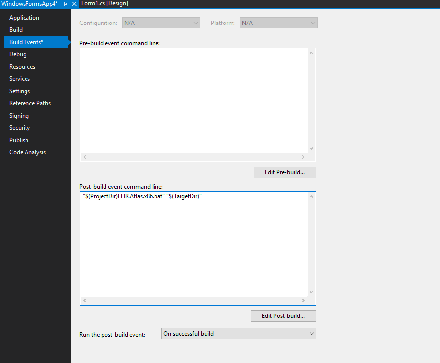Open the Debug properties page
Image resolution: width=440 pixels, height=363 pixels.
tap(18, 54)
